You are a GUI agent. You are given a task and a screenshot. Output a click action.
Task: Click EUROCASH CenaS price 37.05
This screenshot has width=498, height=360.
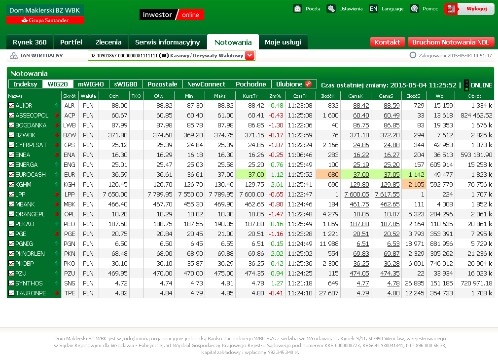click(391, 174)
